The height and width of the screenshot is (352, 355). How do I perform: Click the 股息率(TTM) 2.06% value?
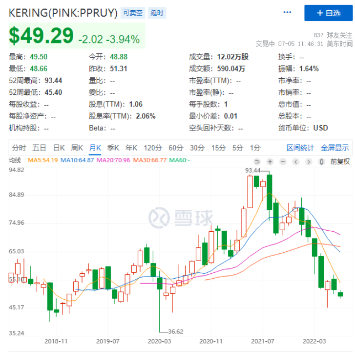pyautogui.click(x=146, y=116)
